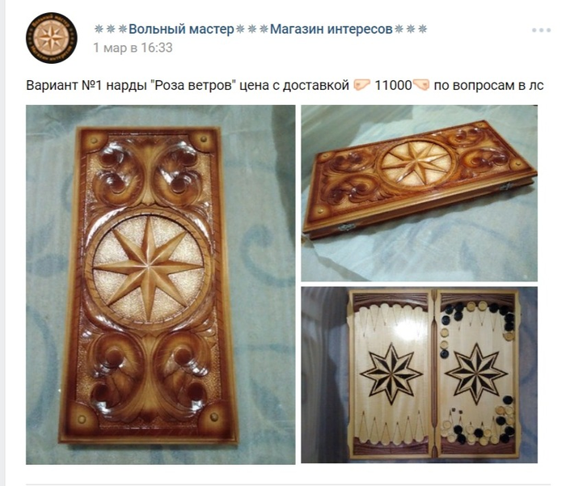This screenshot has width=566, height=486.
Task: Open the Вольный мастер group avatar
Action: tap(52, 38)
